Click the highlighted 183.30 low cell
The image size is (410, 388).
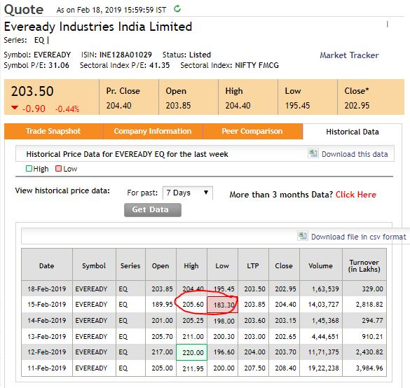pyautogui.click(x=222, y=305)
